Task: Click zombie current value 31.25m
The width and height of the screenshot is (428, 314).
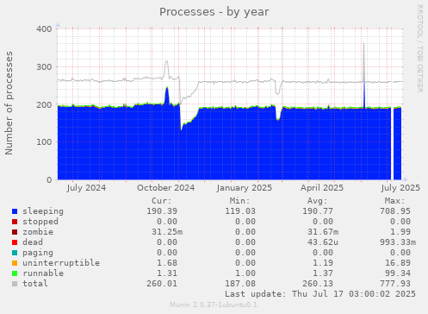Action: coord(167,232)
